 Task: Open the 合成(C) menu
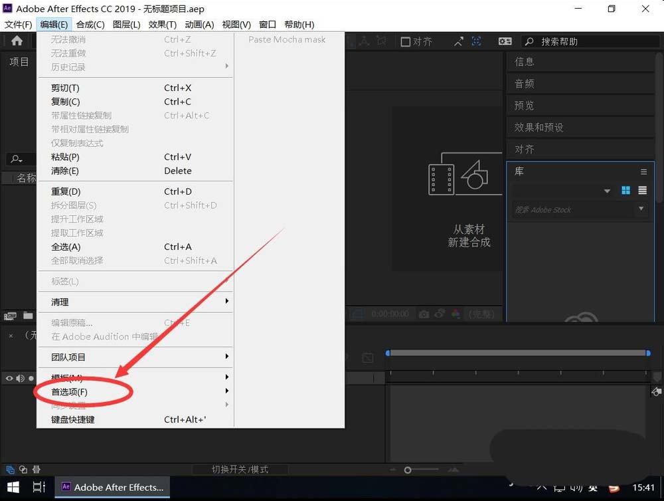pos(90,25)
